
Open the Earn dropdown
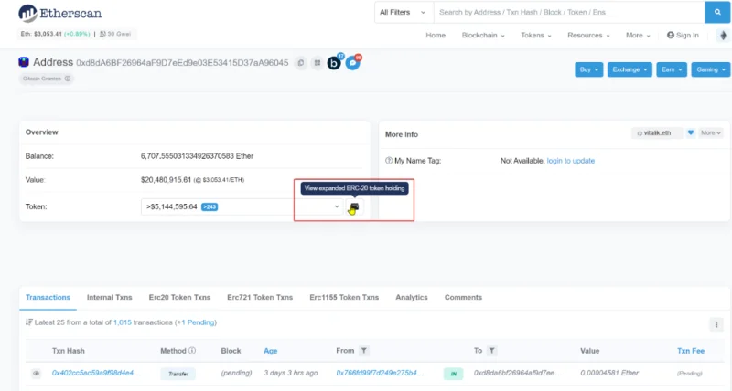point(672,69)
